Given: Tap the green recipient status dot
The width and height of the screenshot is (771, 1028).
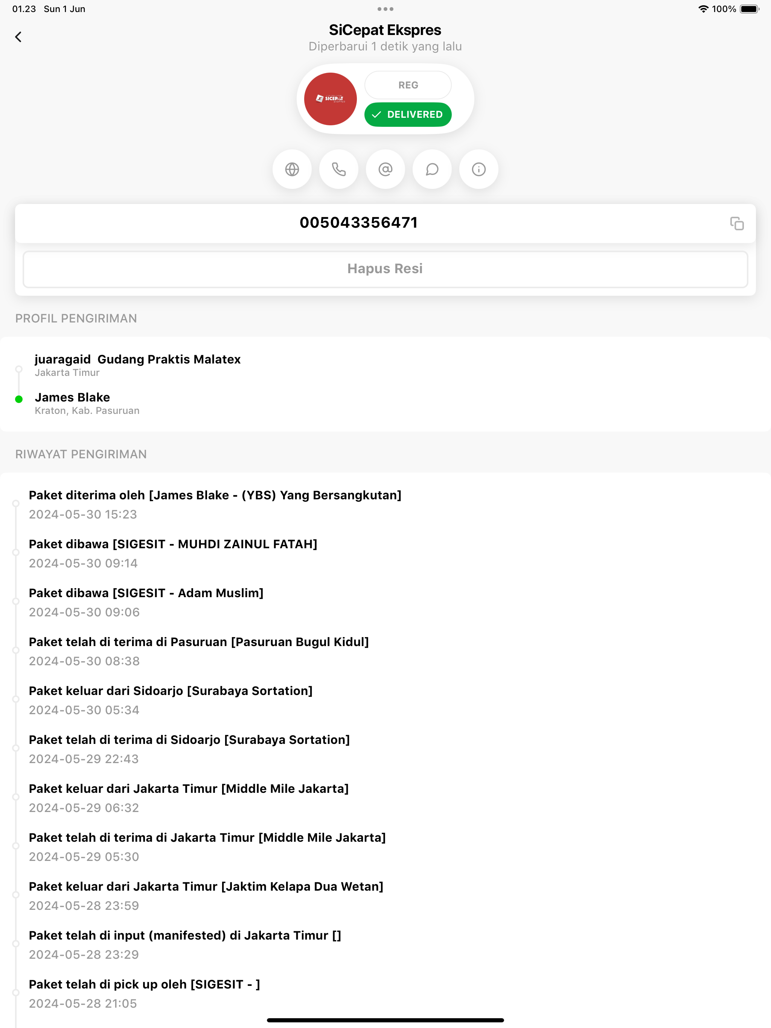Looking at the screenshot, I should (x=18, y=399).
